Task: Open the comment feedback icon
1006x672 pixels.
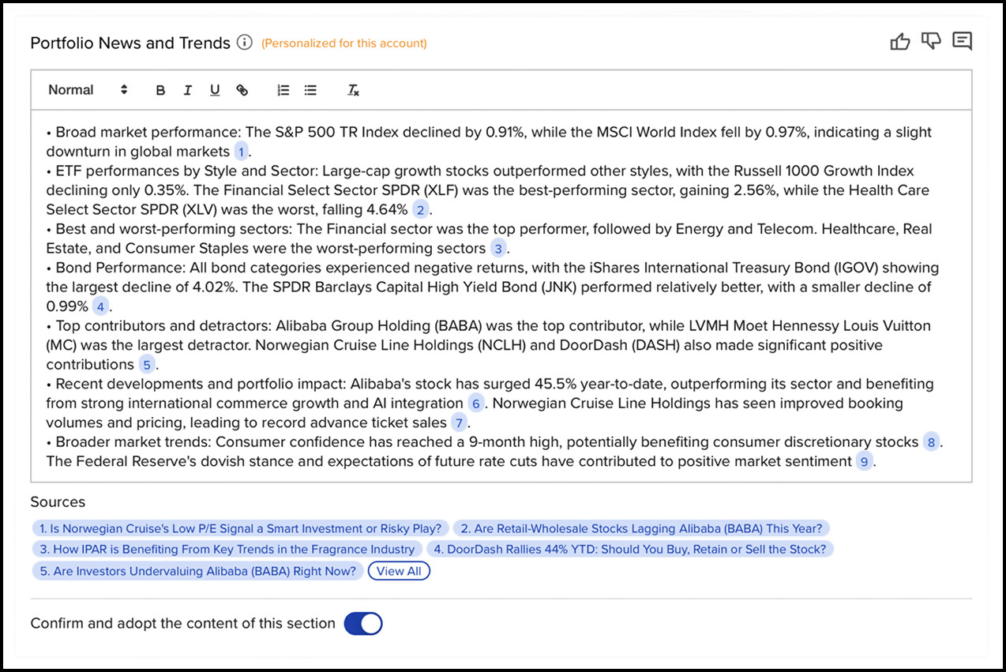Action: pyautogui.click(x=962, y=42)
